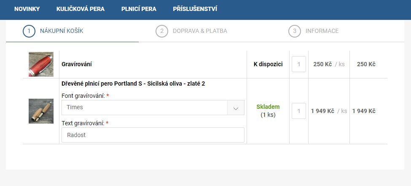Image resolution: width=411 pixels, height=186 pixels.
Task: Open the red engraved pen thumbnail
Action: [x=41, y=64]
